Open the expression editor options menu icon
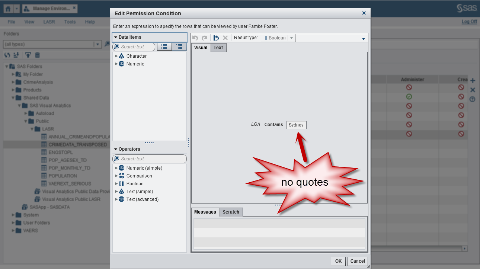Screen dimensions: 480x269 (364, 38)
